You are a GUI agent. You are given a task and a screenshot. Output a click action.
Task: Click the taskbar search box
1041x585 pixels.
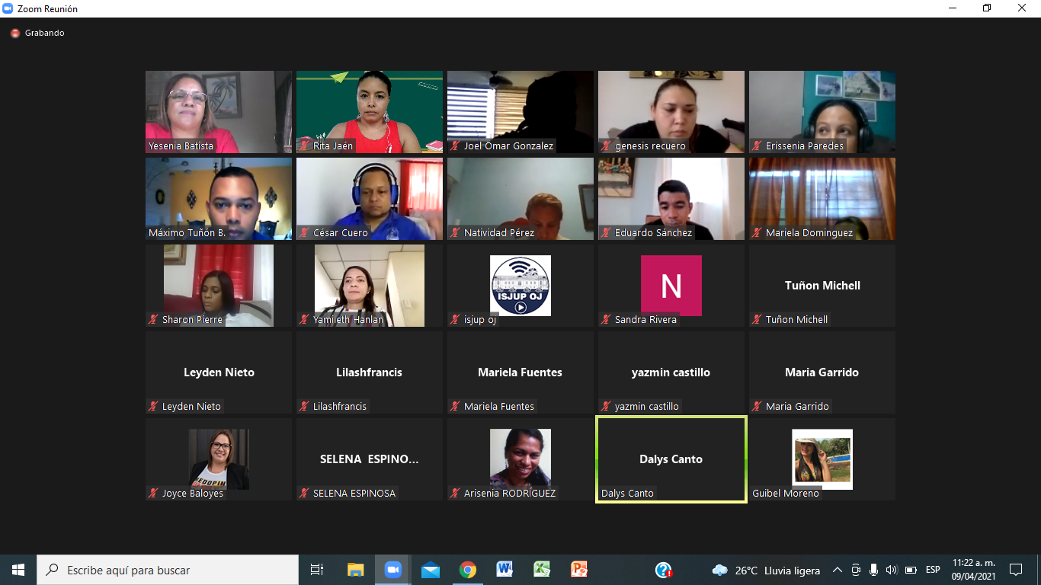coord(168,570)
